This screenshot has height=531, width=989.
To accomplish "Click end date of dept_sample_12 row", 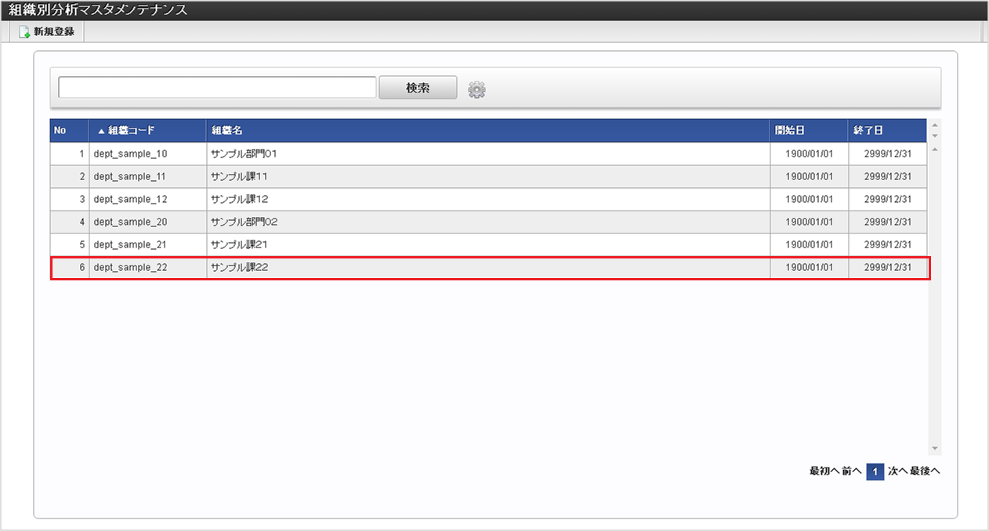I will (x=888, y=199).
